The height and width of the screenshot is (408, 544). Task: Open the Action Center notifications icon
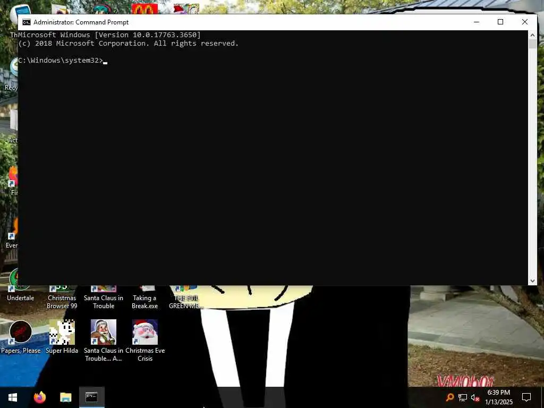pyautogui.click(x=526, y=397)
